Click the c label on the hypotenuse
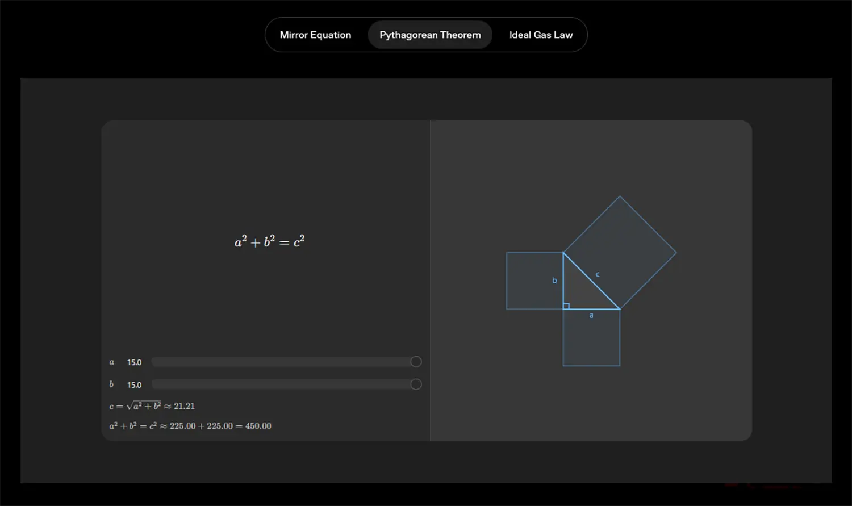 (598, 274)
